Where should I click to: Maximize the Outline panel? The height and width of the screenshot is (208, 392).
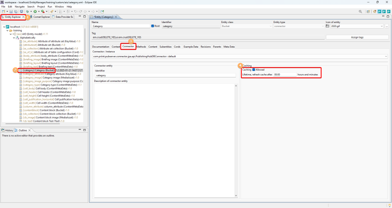point(84,130)
